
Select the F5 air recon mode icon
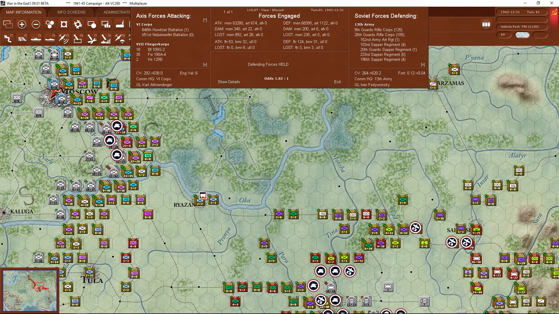[63, 38]
